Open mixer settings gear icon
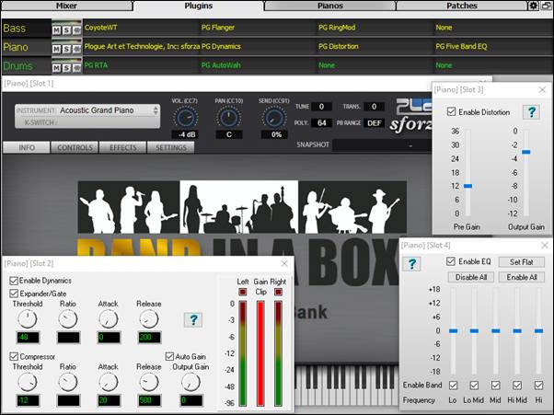 533,6
